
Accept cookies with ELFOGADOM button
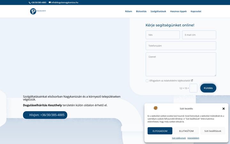[x=160, y=131]
